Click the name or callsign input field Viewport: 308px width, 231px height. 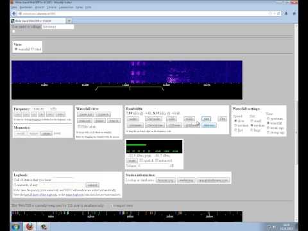58,27
